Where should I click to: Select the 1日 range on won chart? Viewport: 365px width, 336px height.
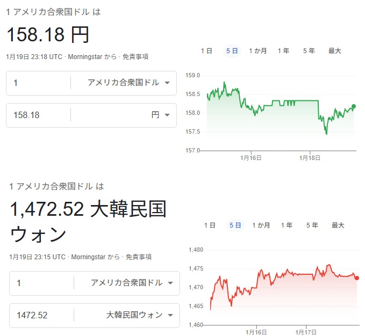point(210,225)
